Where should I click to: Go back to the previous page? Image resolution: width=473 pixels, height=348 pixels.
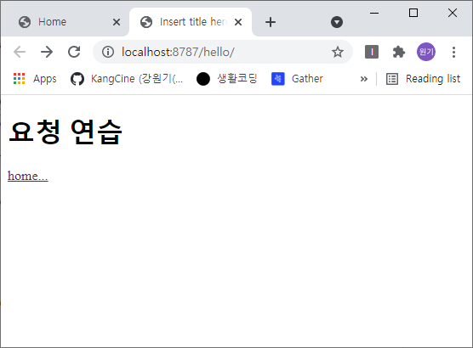pyautogui.click(x=20, y=52)
